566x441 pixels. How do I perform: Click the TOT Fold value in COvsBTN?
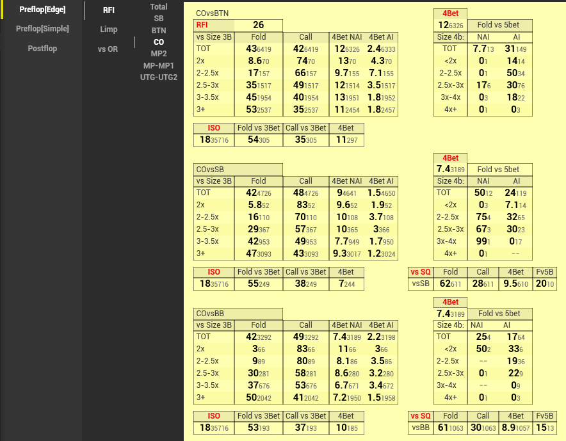(x=259, y=49)
